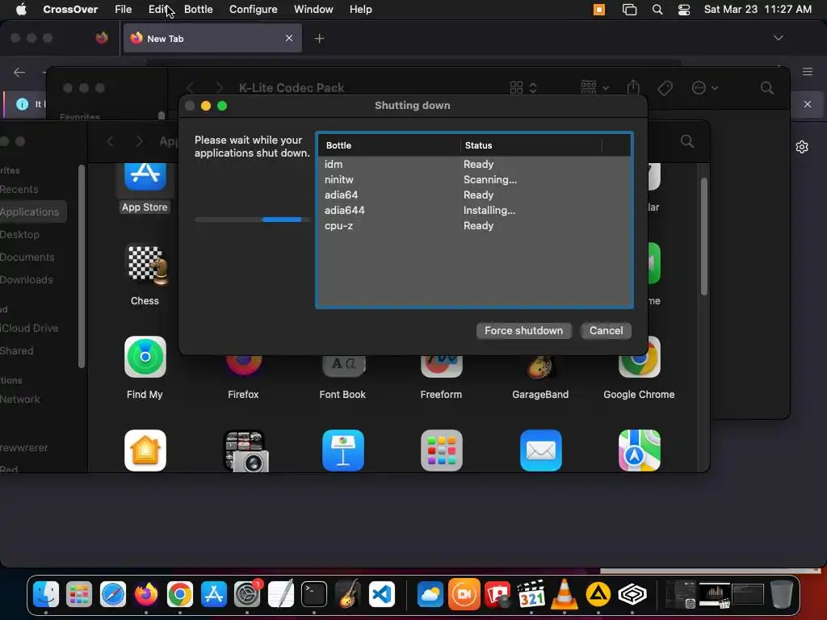Open Mail in Applications window
Screen dimensions: 827x620
(x=540, y=450)
